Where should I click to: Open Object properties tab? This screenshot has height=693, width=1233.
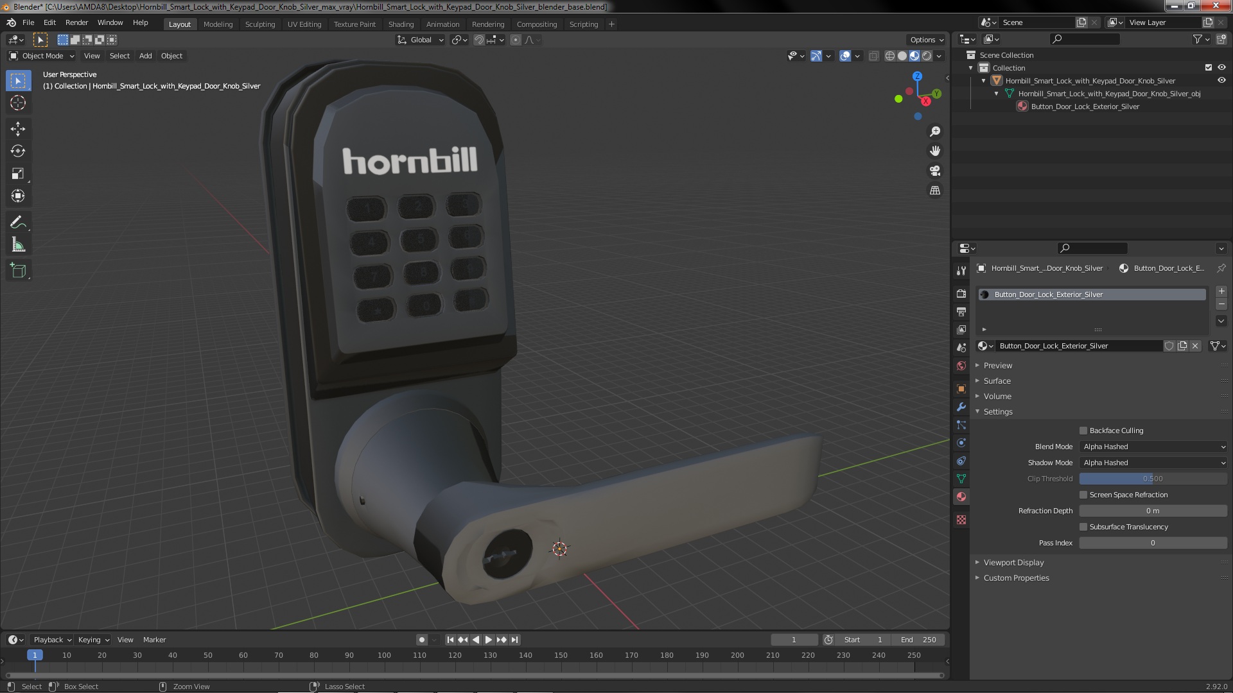click(x=961, y=389)
